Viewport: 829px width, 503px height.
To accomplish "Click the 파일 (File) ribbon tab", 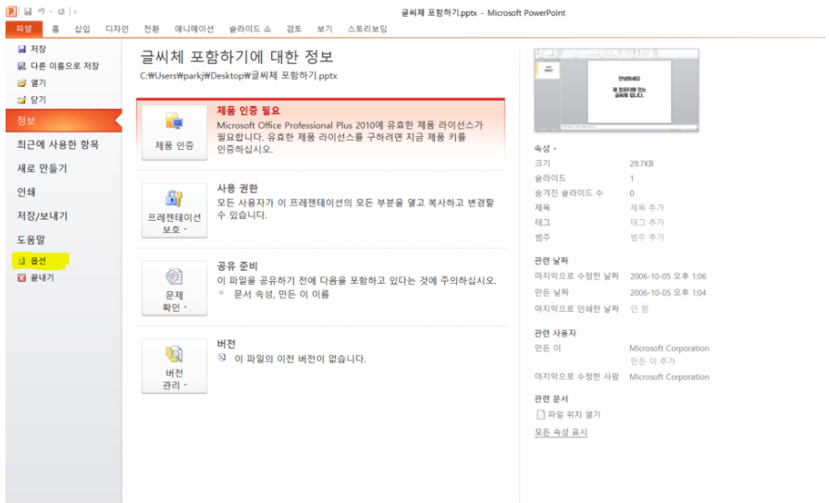I will (24, 29).
